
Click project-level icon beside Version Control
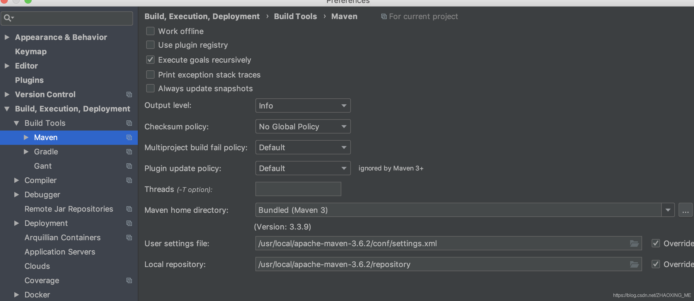129,94
